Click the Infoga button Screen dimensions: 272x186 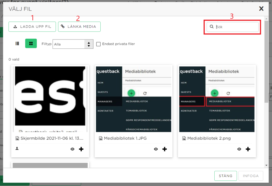click(251, 176)
